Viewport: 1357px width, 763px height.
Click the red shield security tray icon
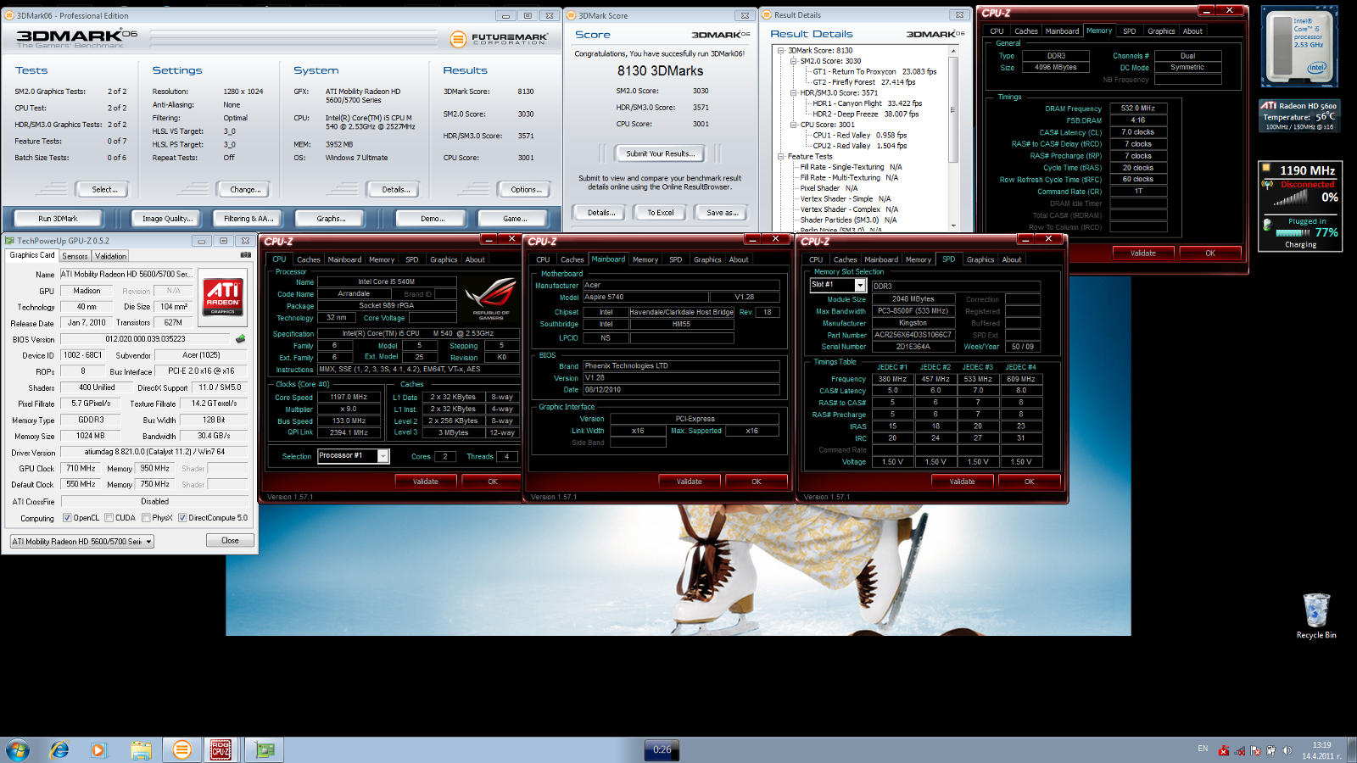[1224, 750]
